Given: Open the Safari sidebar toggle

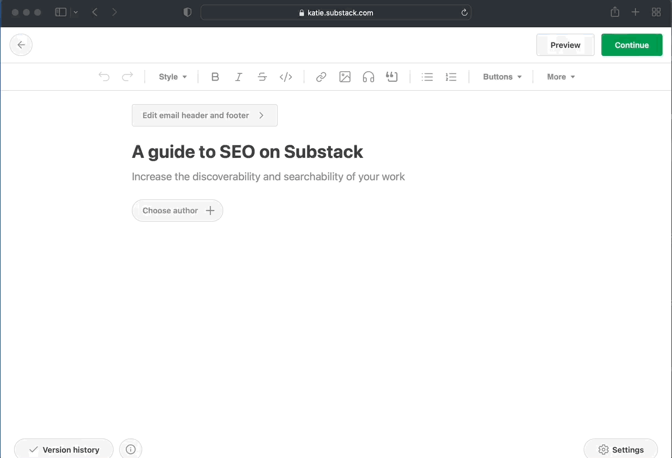Looking at the screenshot, I should [61, 12].
